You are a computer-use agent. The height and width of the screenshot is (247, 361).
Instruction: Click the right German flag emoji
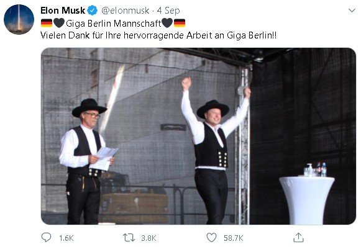click(x=180, y=23)
